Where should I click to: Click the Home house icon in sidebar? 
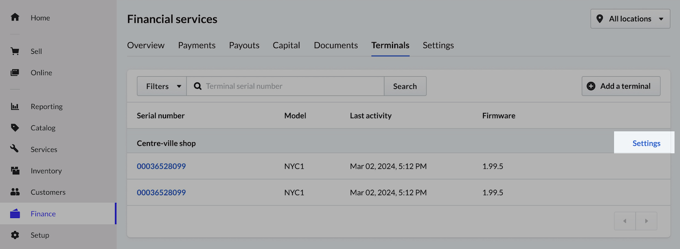pyautogui.click(x=15, y=17)
